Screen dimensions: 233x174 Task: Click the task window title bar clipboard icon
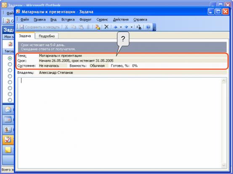click(x=18, y=11)
